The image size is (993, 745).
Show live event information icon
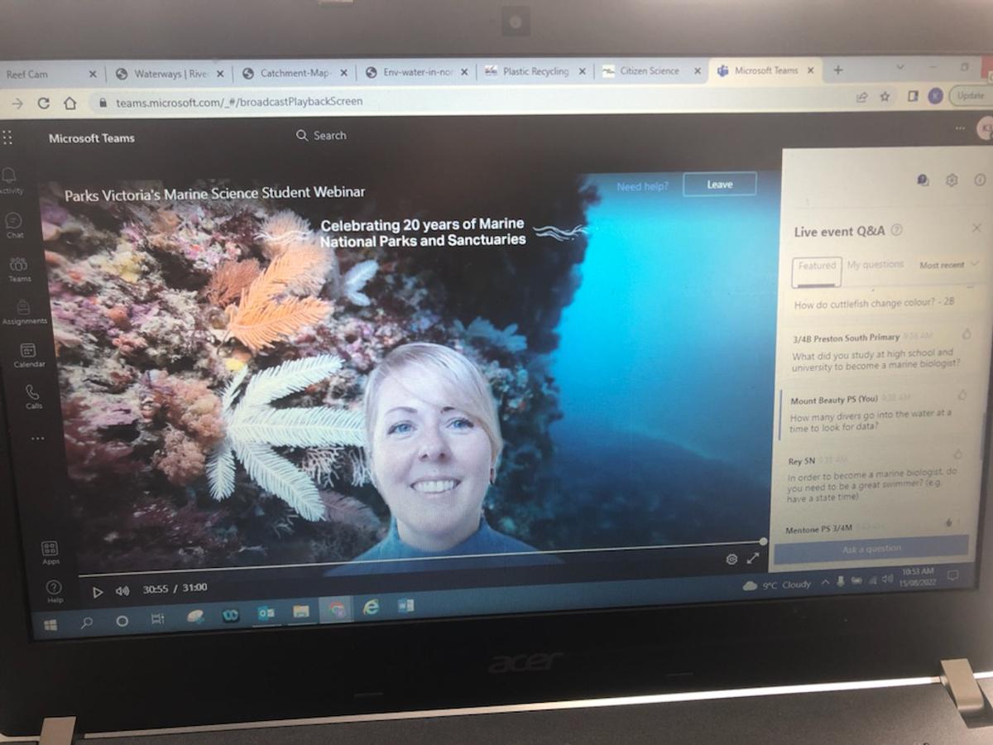(x=980, y=180)
